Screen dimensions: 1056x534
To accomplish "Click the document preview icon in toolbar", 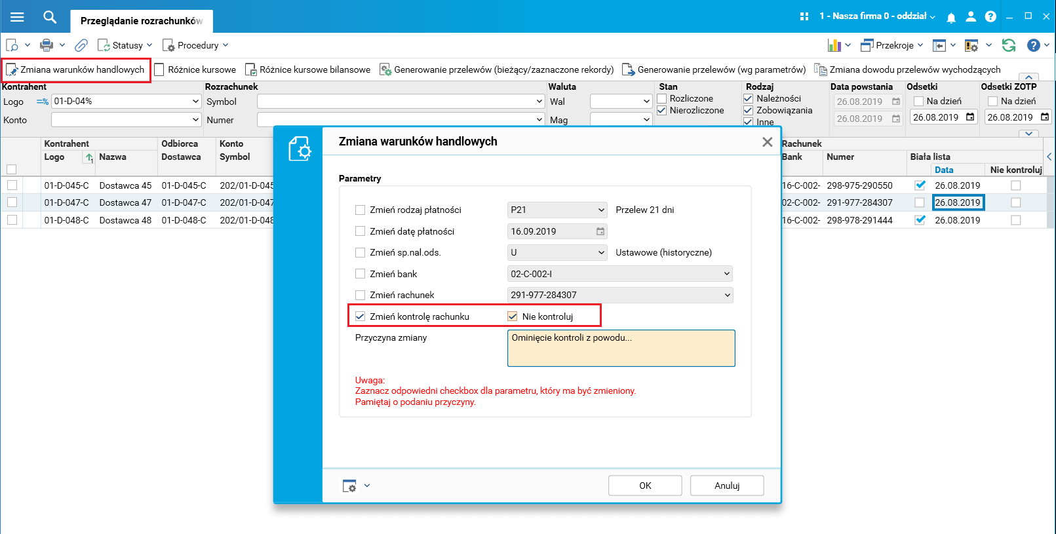I will (x=12, y=45).
